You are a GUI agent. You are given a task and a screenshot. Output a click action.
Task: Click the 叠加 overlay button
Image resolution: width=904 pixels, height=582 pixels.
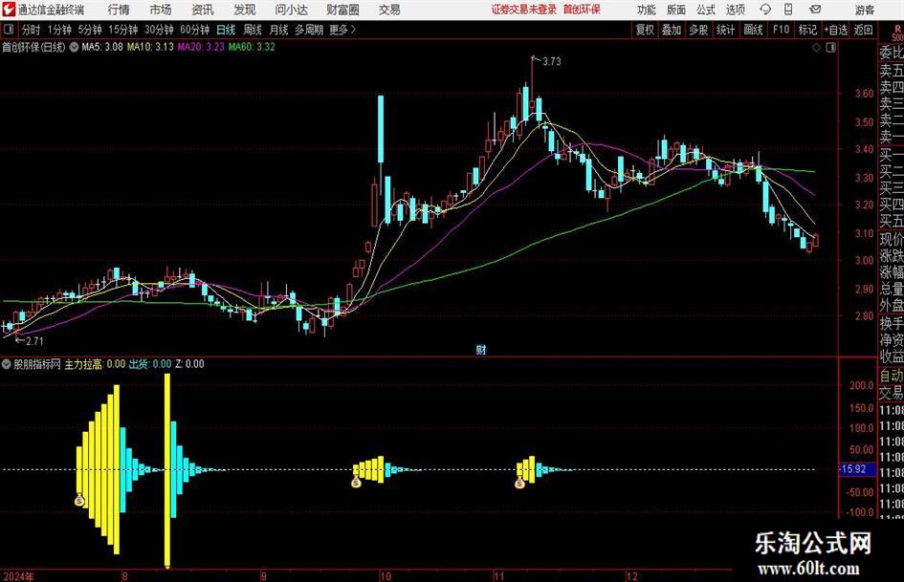point(672,30)
